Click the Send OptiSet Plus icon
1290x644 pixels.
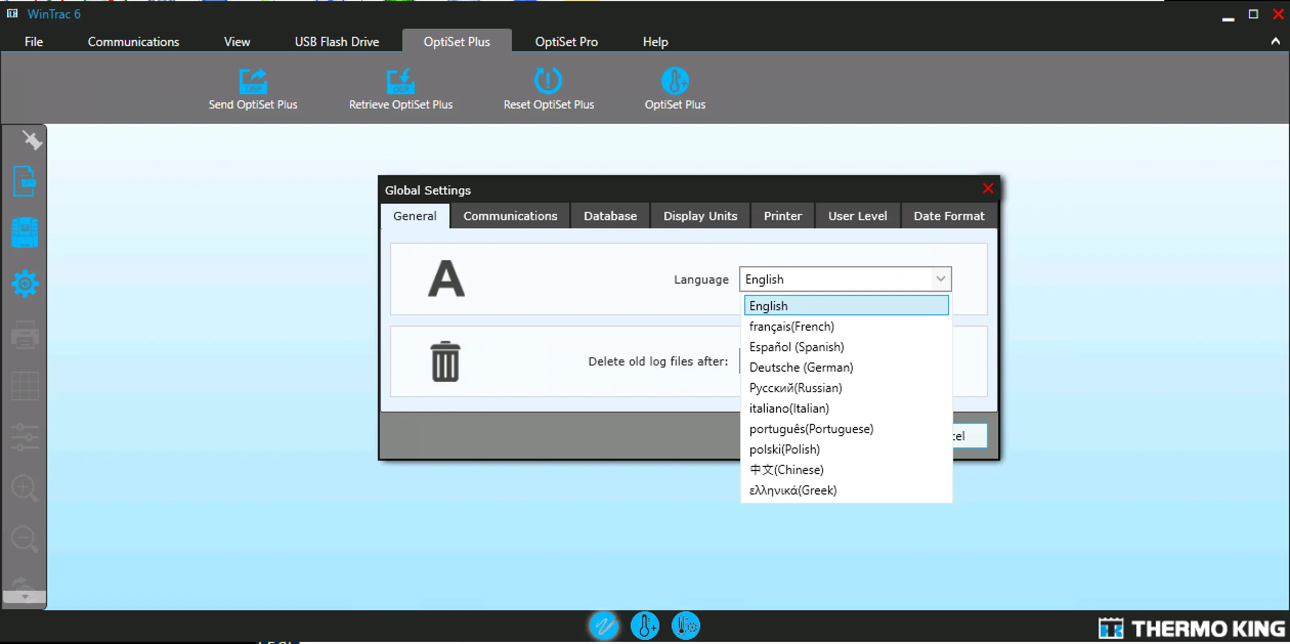click(253, 81)
